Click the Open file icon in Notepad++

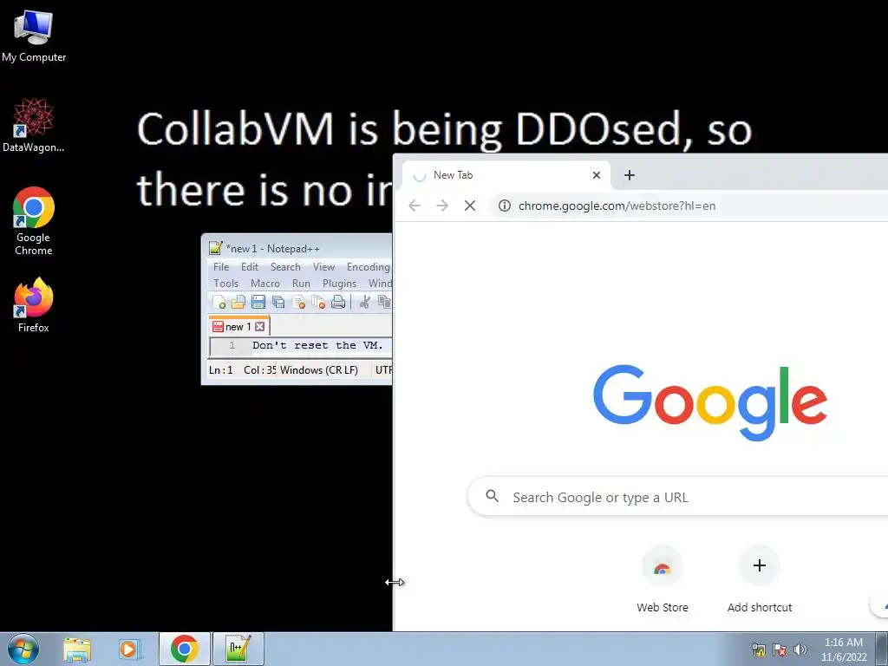pos(238,303)
